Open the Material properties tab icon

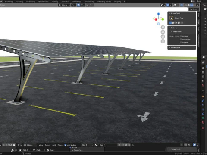[203, 122]
